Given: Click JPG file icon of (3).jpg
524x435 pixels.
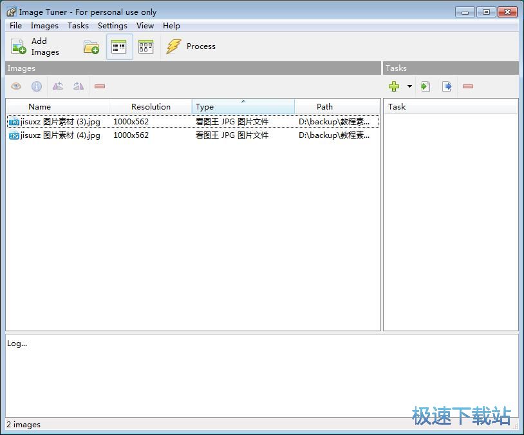Looking at the screenshot, I should click(14, 122).
